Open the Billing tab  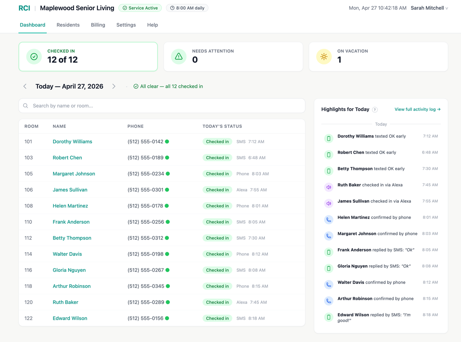98,25
